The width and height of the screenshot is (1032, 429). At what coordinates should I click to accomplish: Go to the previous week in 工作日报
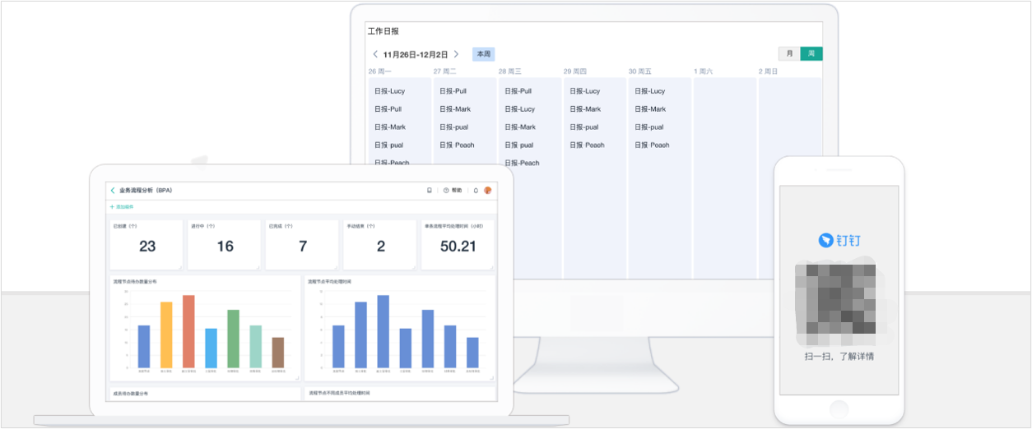pos(375,54)
